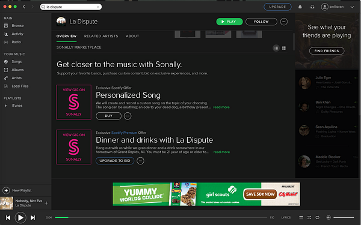Open the Browse section icon
This screenshot has width=361, height=225.
[x=6, y=26]
